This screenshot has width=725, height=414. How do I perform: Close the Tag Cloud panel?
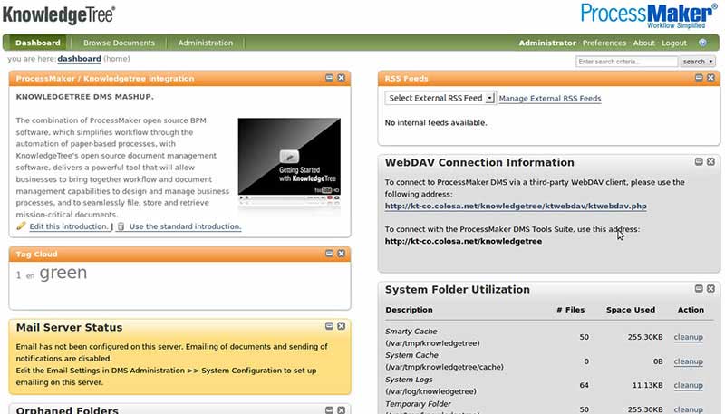(342, 254)
